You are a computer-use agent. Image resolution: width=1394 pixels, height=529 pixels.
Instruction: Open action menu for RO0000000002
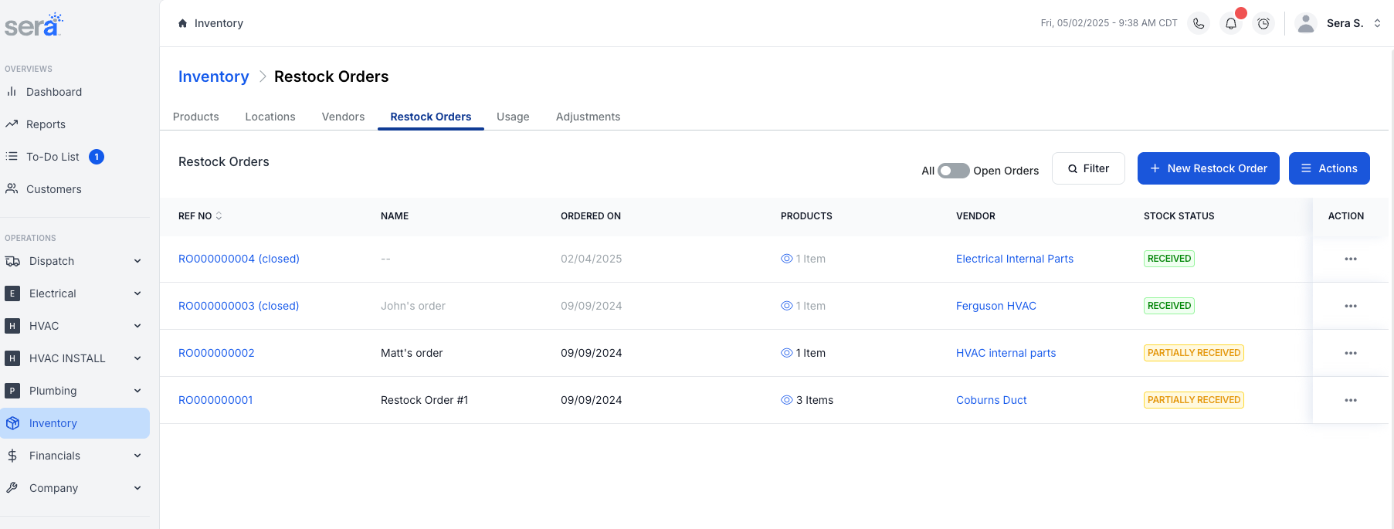click(x=1351, y=353)
